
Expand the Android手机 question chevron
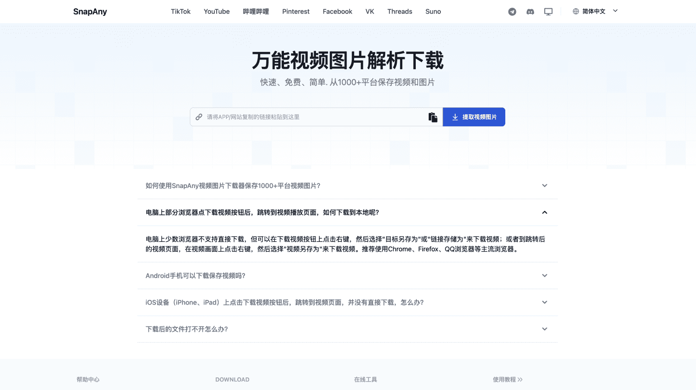point(545,276)
